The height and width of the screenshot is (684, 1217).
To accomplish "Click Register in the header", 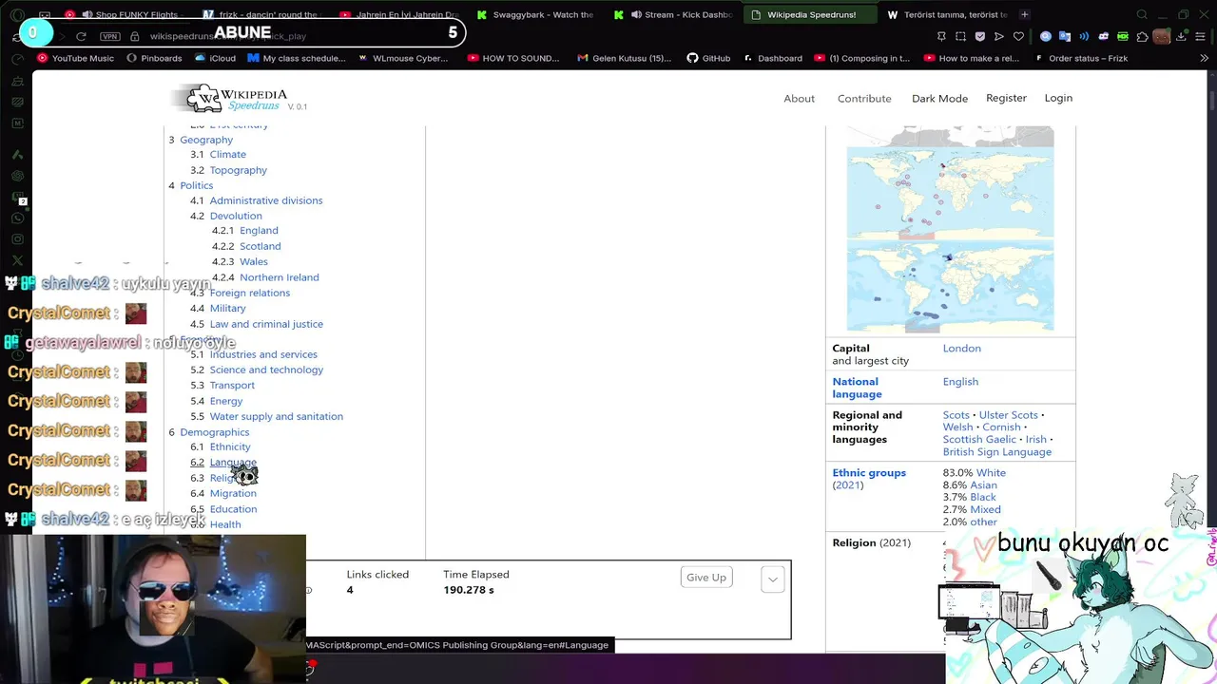I will click(1006, 98).
